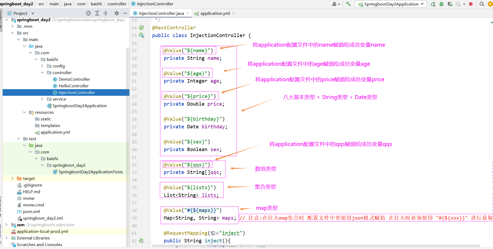The width and height of the screenshot is (493, 249).
Task: Open Project panel settings gear
Action: click(x=117, y=13)
